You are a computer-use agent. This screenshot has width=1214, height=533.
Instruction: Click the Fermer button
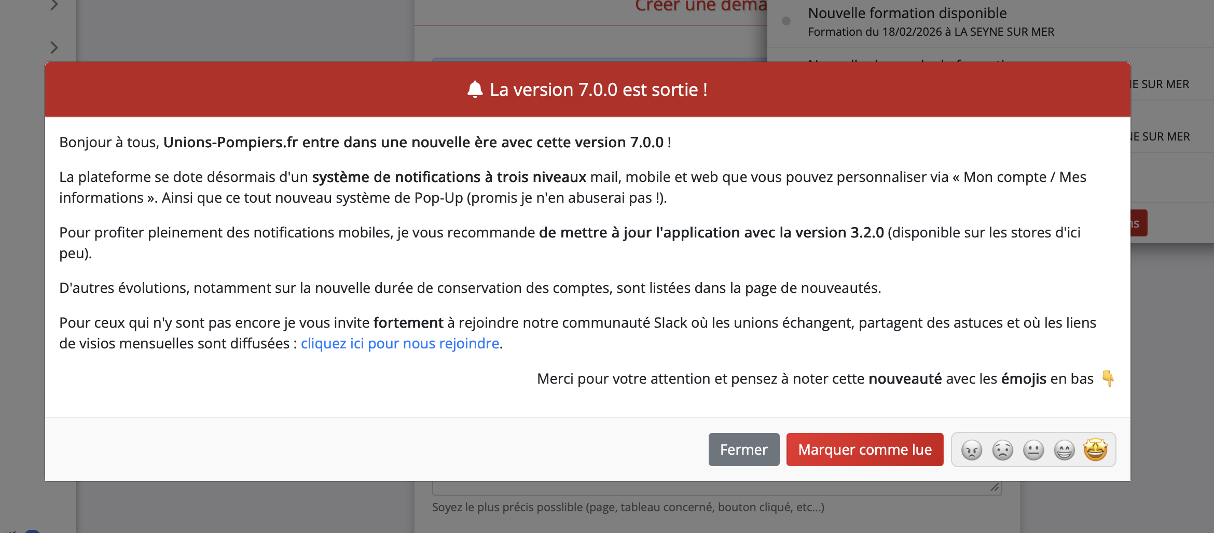point(743,450)
